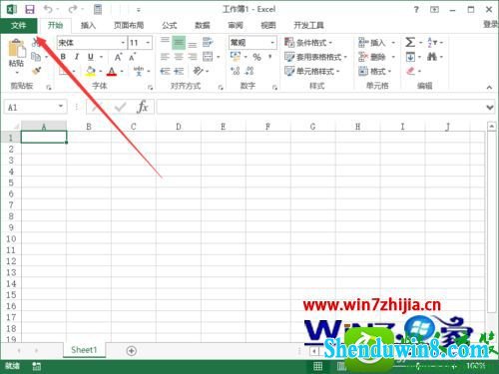Viewport: 499px width, 374px height.
Task: Click the Save icon in quick access toolbar
Action: click(30, 9)
